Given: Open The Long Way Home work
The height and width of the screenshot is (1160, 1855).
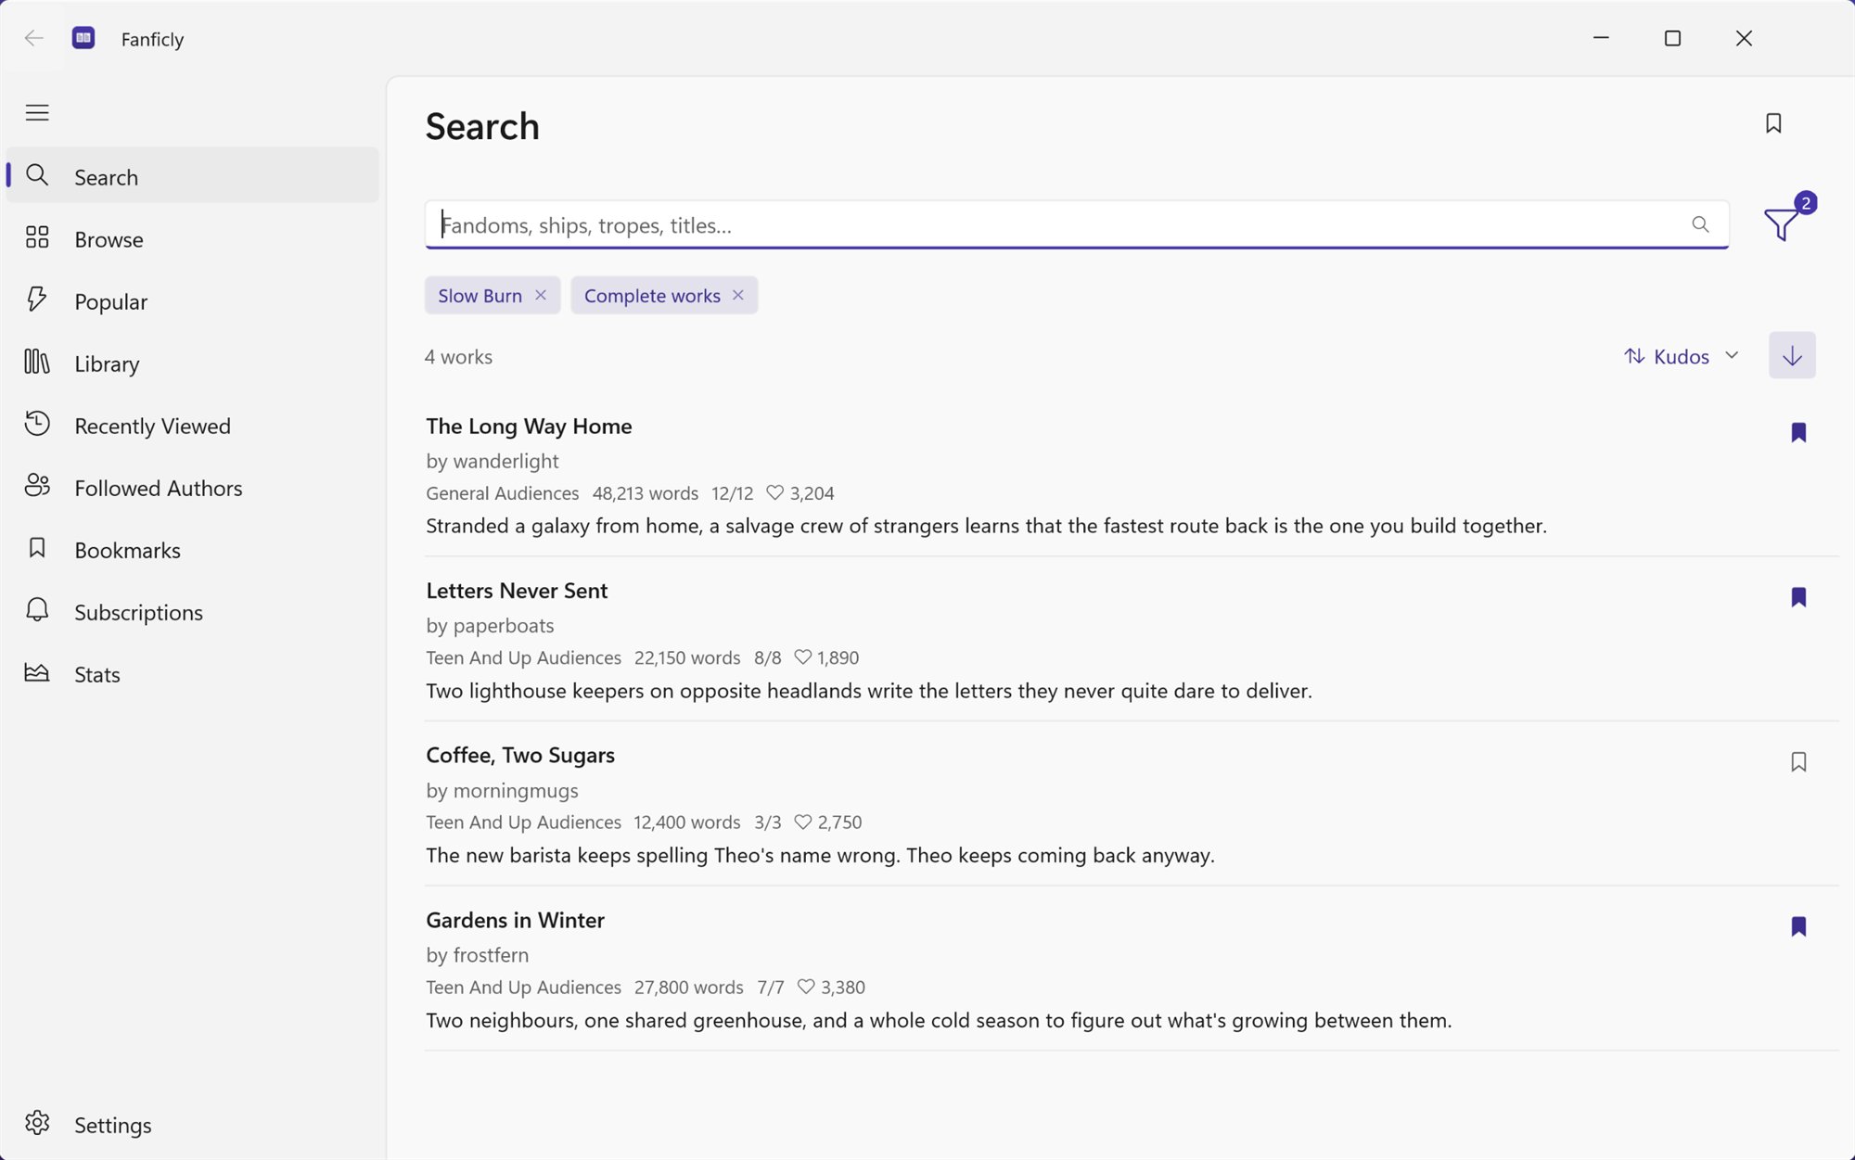Looking at the screenshot, I should 529,426.
